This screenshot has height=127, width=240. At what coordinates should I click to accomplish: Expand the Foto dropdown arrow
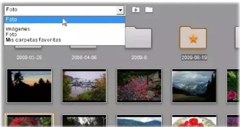[120, 10]
